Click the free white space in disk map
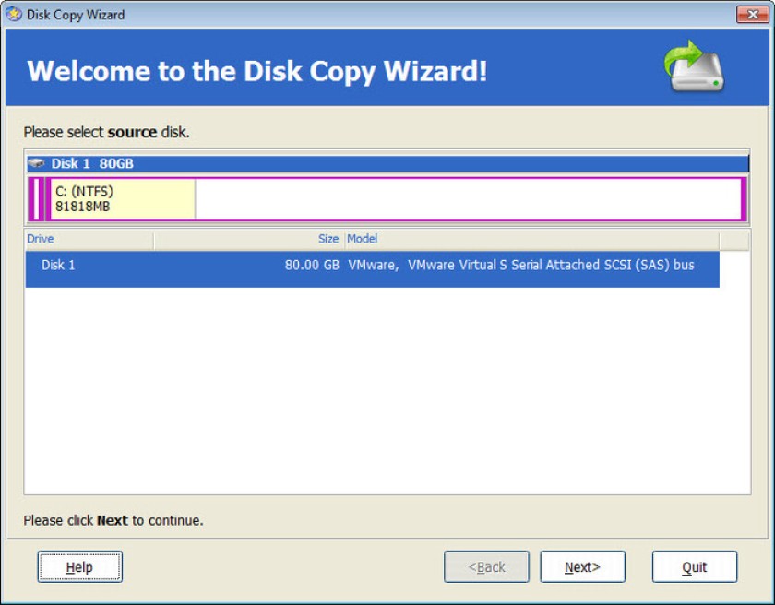 pos(468,199)
